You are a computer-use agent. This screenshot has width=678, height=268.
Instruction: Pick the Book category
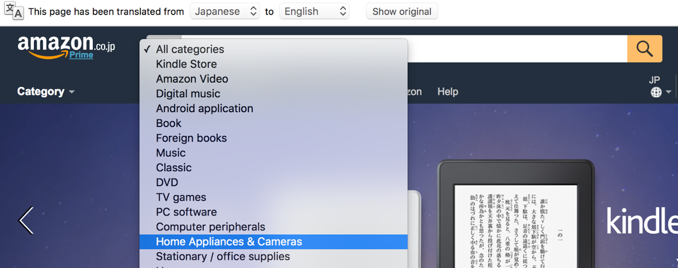click(x=273, y=123)
